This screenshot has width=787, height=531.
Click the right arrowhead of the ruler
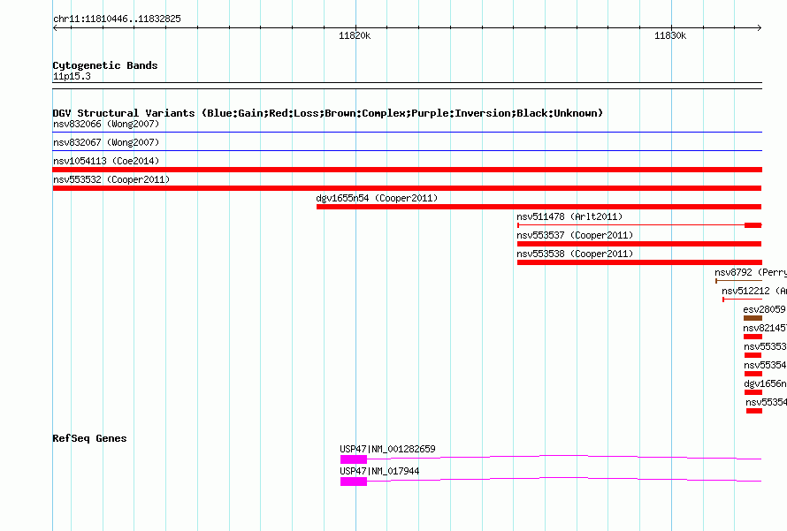coord(759,28)
